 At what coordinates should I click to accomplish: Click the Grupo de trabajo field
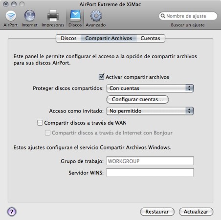coord(150,161)
